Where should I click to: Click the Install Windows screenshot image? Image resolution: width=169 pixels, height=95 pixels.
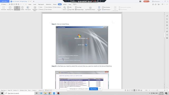[82, 45]
